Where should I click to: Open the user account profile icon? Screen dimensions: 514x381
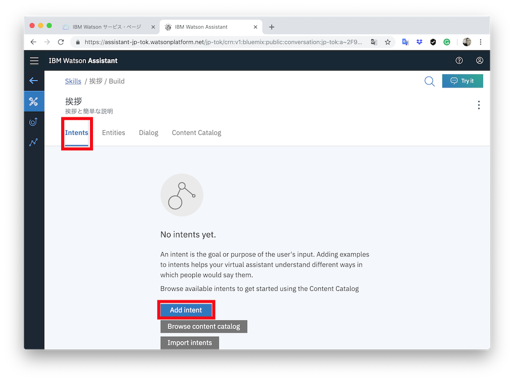click(479, 60)
